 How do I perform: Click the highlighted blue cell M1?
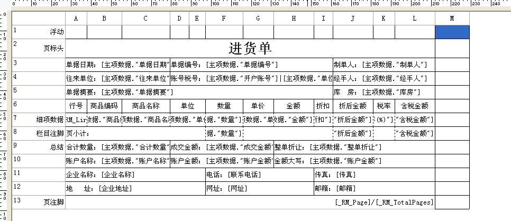pyautogui.click(x=452, y=32)
